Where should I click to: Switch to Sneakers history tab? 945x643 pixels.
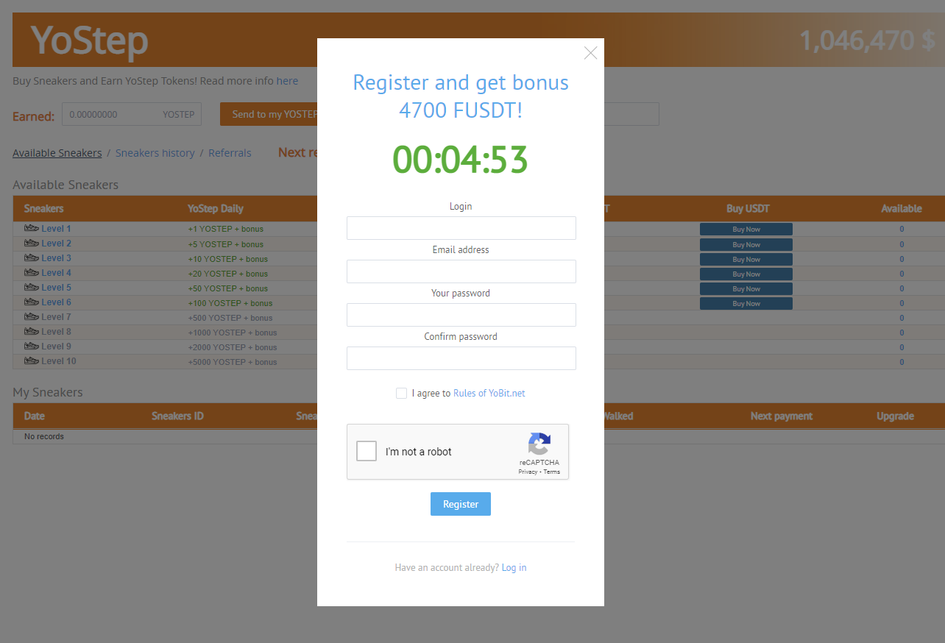point(155,153)
